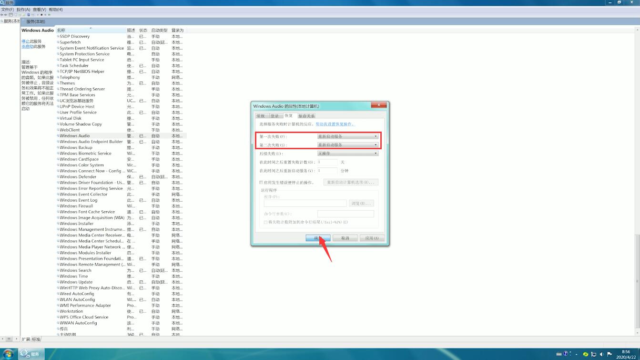Tick the 启用发生错误便停止的操作 checkbox
The image size is (640, 360).
[x=261, y=183]
